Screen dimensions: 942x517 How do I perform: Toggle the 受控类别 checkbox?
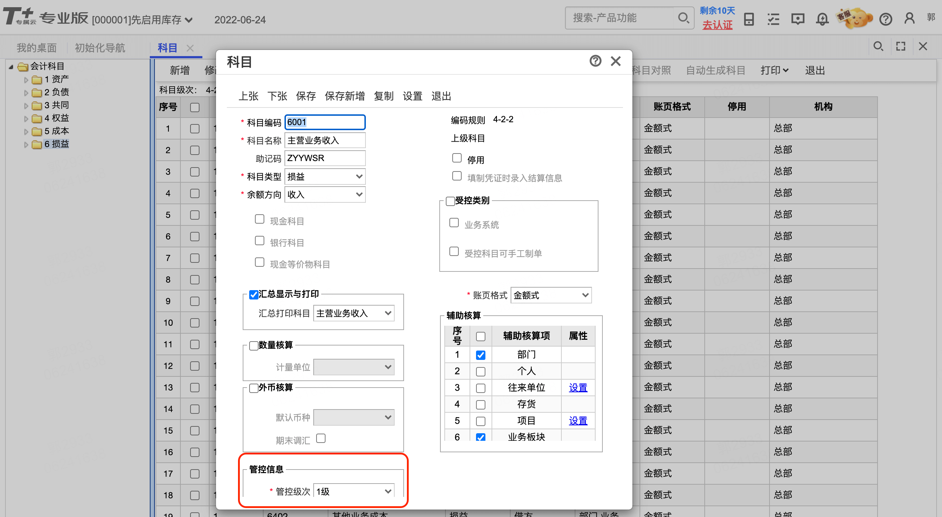coord(450,201)
